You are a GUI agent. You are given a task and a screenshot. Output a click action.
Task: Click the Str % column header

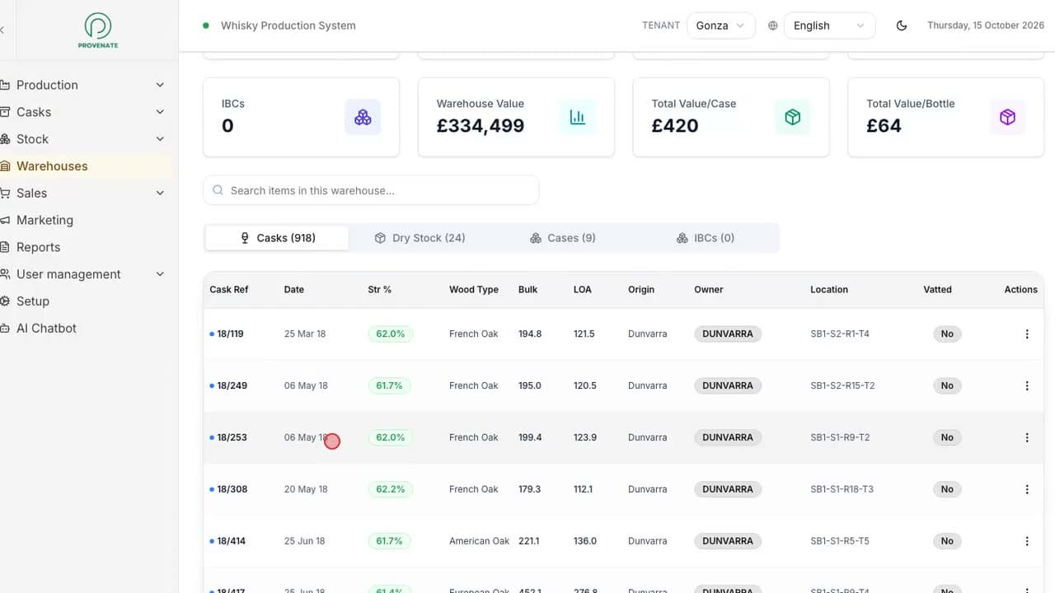[380, 290]
